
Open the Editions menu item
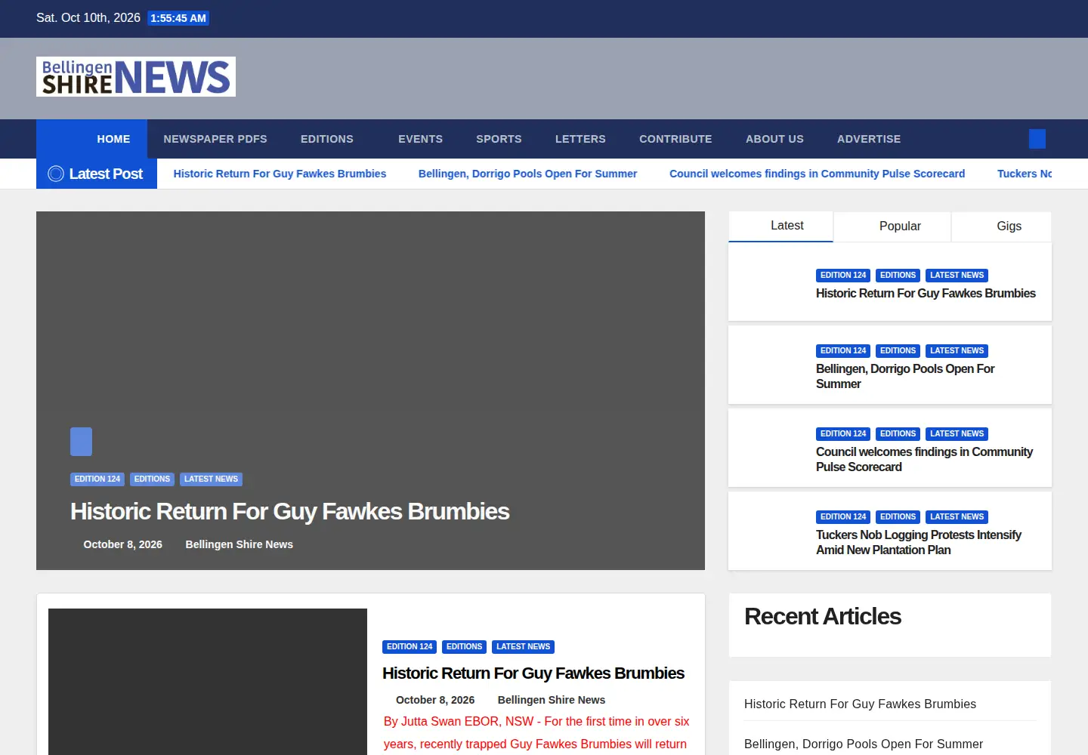pos(327,139)
